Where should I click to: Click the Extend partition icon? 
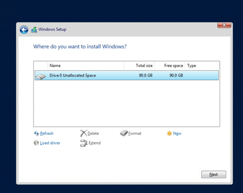pyautogui.click(x=84, y=143)
